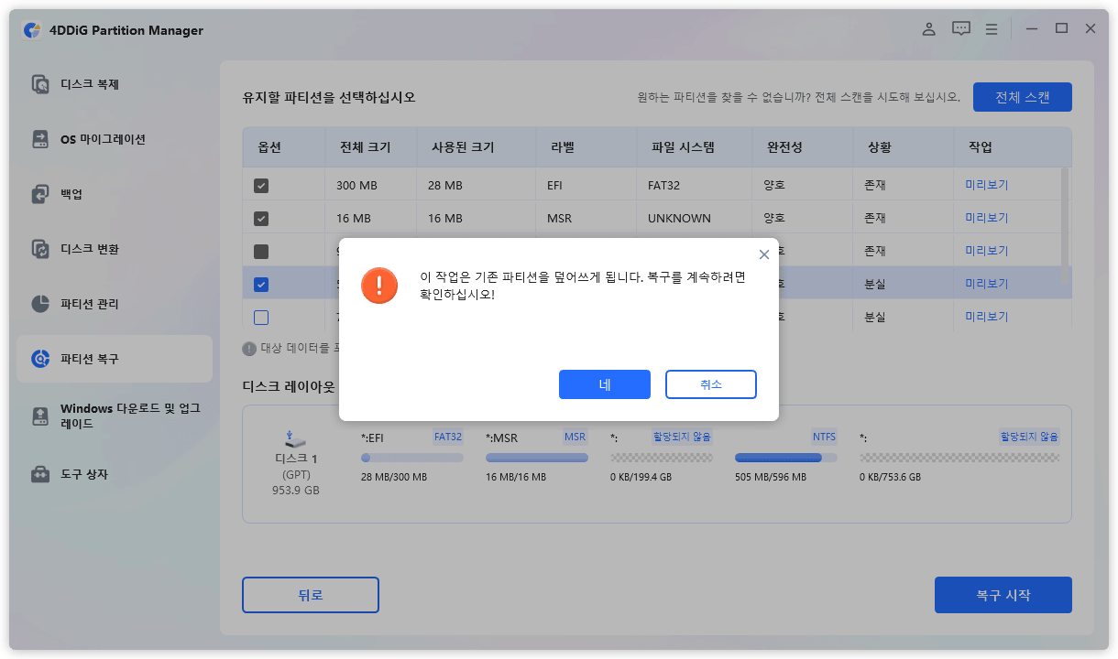The width and height of the screenshot is (1118, 659).
Task: Click the FAT32 tag in disk layout
Action: point(448,438)
